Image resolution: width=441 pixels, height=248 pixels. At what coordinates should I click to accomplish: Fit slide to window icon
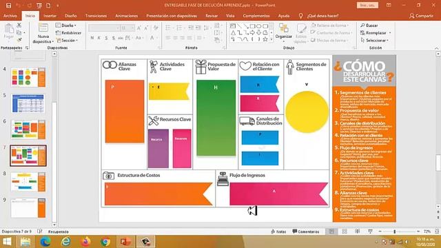[x=437, y=231]
